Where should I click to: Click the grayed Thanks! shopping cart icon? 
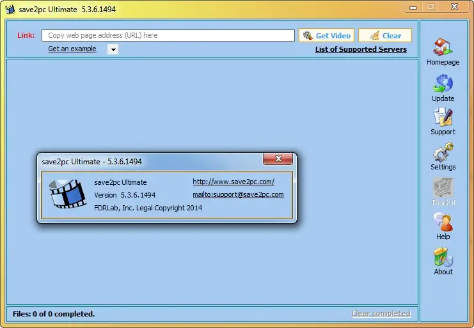[x=443, y=187]
